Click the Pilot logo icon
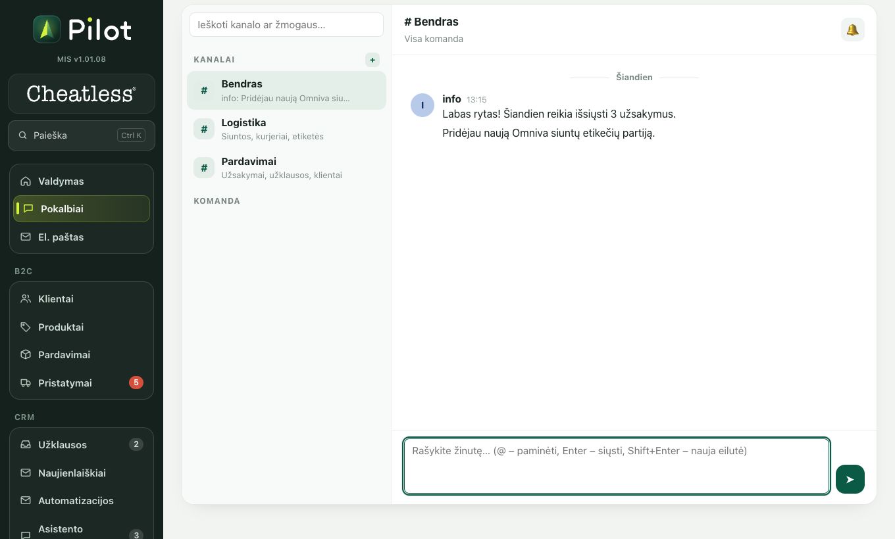 coord(47,30)
